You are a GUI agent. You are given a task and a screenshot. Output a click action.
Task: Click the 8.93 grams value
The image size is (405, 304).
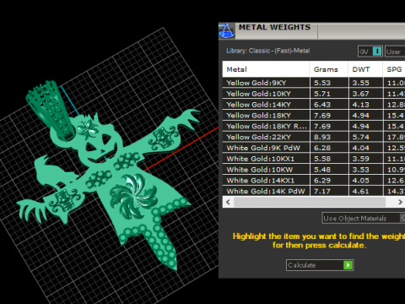pos(322,137)
